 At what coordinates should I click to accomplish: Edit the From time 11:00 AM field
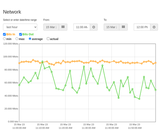[x=82, y=27]
